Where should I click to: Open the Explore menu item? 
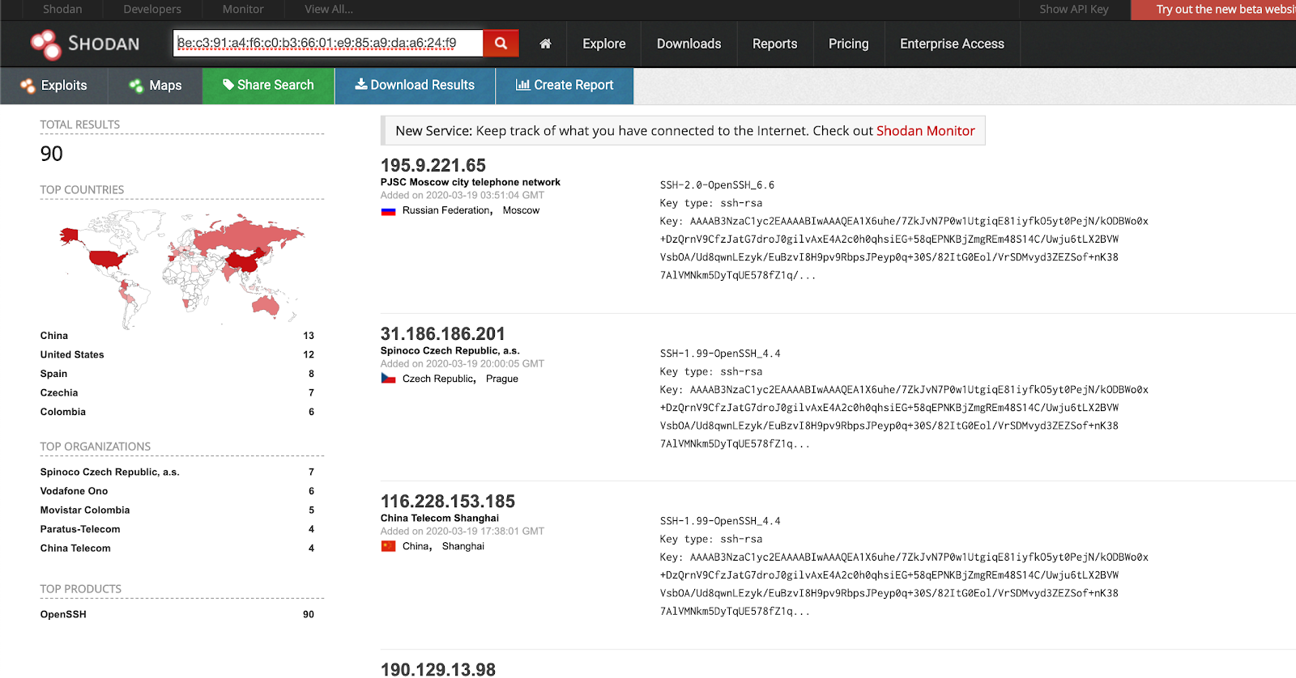pyautogui.click(x=604, y=44)
